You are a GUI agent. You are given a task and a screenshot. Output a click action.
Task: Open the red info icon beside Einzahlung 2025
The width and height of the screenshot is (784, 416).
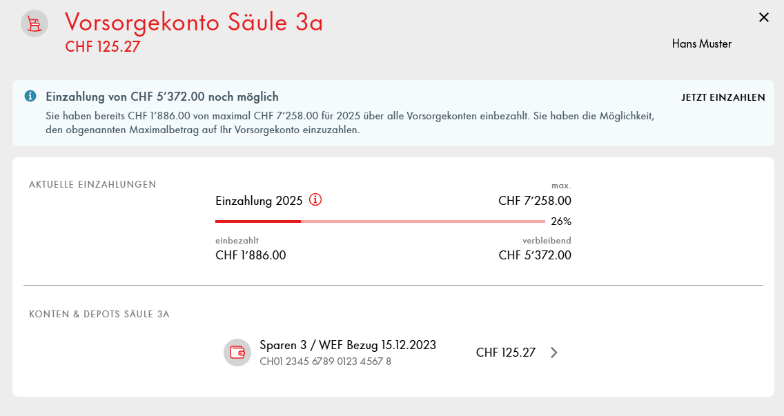pos(315,200)
